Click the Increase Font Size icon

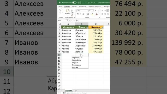click(96, 10)
